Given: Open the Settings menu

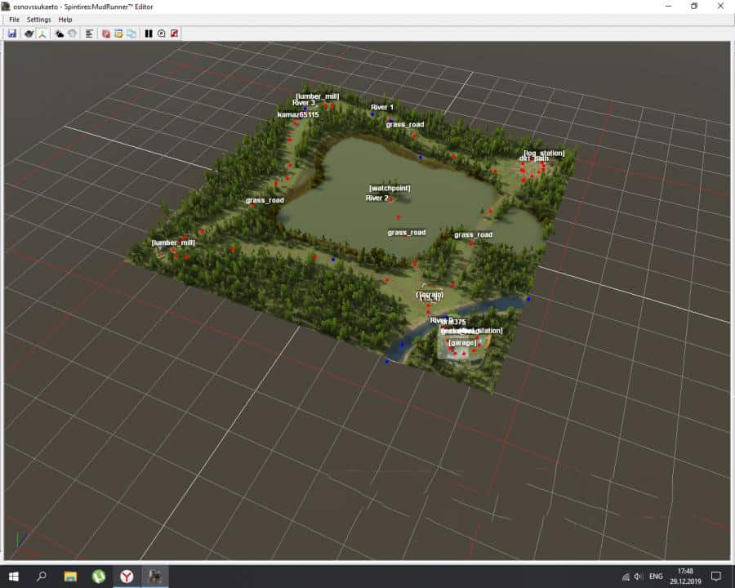Looking at the screenshot, I should point(38,20).
